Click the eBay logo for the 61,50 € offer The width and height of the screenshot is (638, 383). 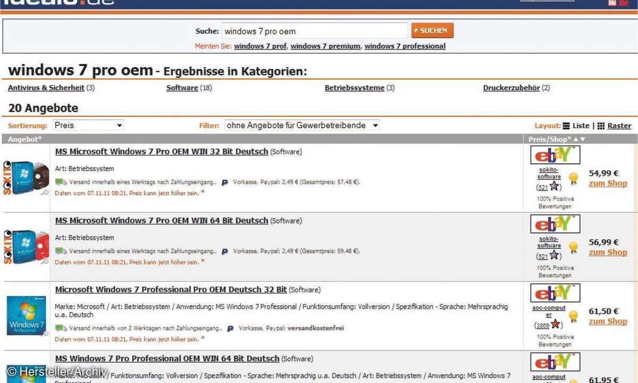[555, 293]
